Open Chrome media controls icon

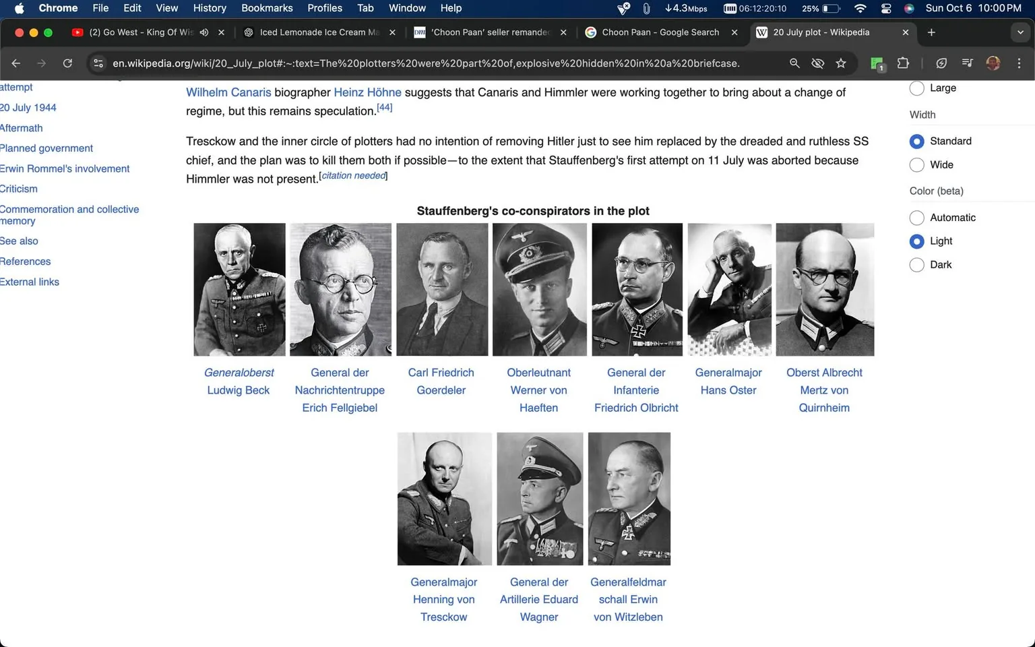pos(967,63)
